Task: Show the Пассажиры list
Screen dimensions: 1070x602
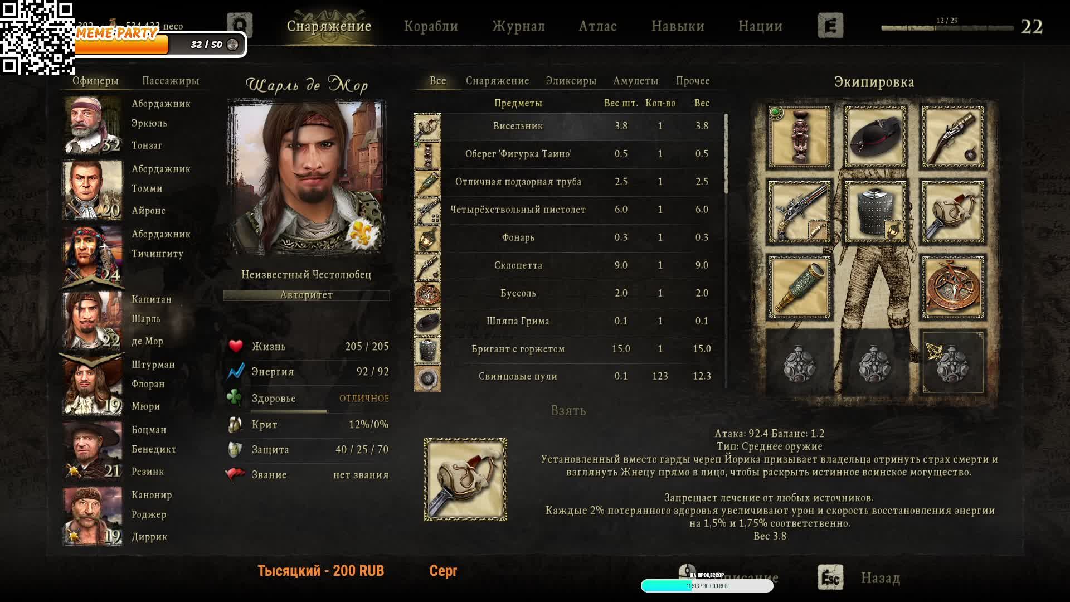Action: [x=171, y=81]
